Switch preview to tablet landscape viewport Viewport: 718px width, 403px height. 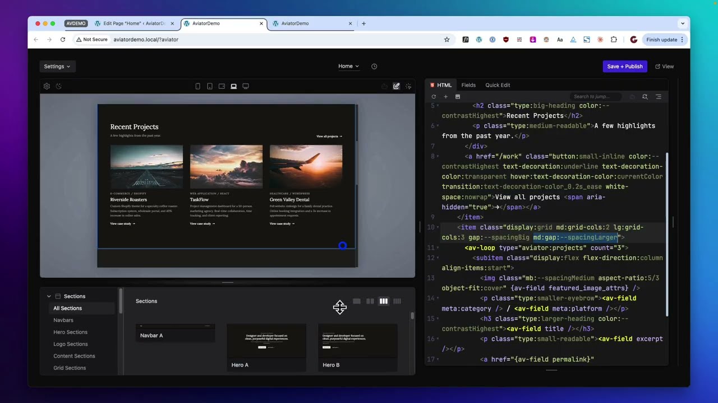coord(222,86)
